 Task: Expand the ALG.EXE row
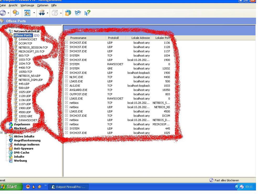(x=67, y=85)
